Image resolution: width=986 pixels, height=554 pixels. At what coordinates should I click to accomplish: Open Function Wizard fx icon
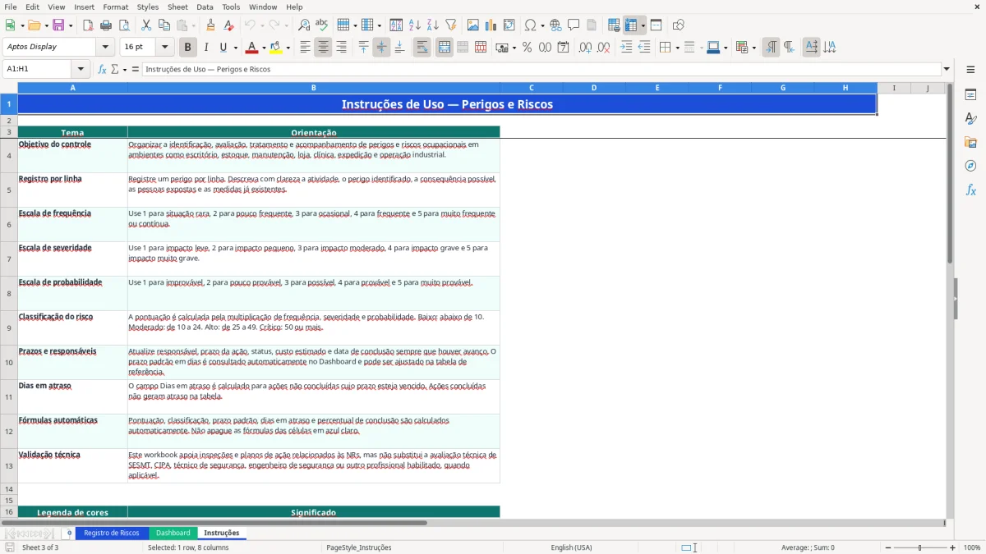(x=102, y=69)
